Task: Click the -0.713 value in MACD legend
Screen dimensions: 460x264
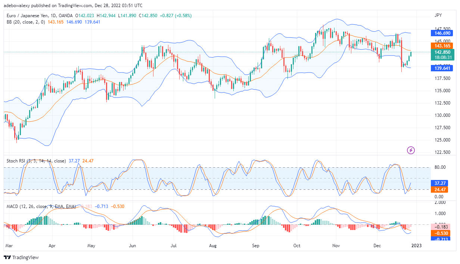Action: (x=102, y=206)
